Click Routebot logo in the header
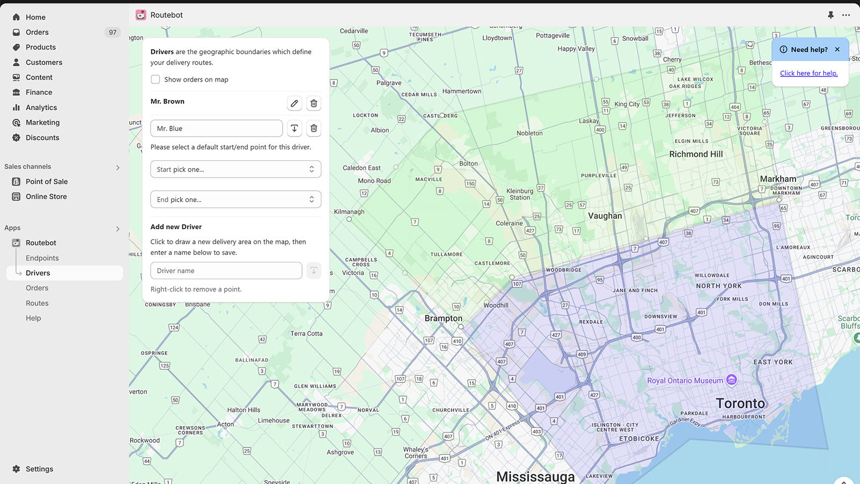The height and width of the screenshot is (484, 860). tap(141, 15)
